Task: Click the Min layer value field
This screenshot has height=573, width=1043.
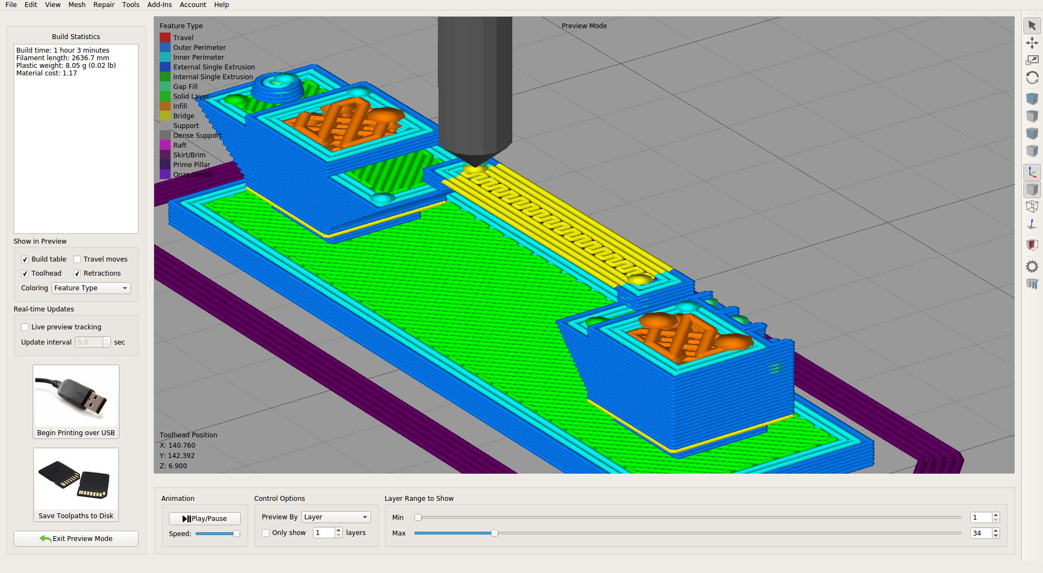Action: pos(981,518)
